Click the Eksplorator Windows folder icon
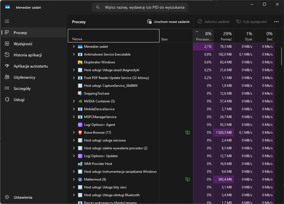 click(80, 62)
